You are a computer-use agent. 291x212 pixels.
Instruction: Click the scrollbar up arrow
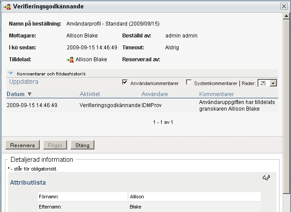pos(286,16)
